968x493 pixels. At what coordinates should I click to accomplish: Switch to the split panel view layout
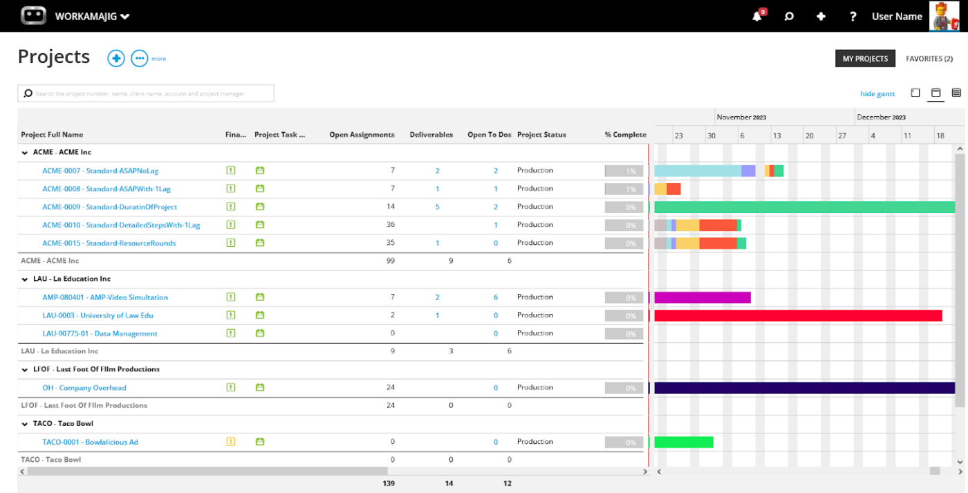pos(936,93)
